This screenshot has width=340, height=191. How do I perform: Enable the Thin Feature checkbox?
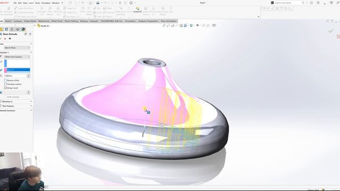click(x=1, y=106)
